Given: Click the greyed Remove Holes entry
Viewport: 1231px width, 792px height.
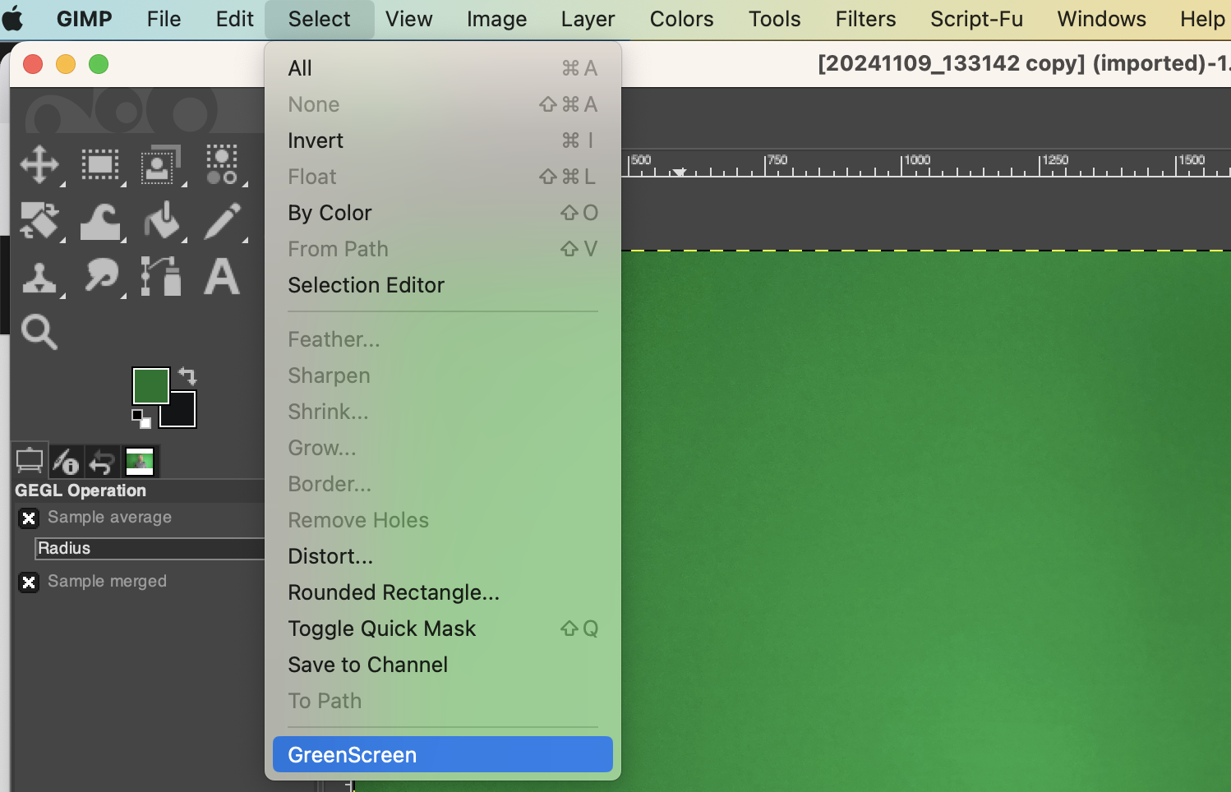Looking at the screenshot, I should 443,520.
